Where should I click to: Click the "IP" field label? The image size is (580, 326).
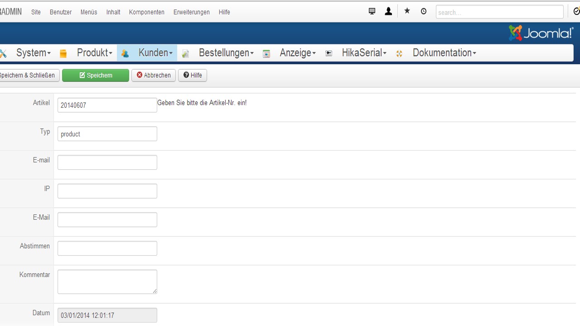(x=47, y=188)
